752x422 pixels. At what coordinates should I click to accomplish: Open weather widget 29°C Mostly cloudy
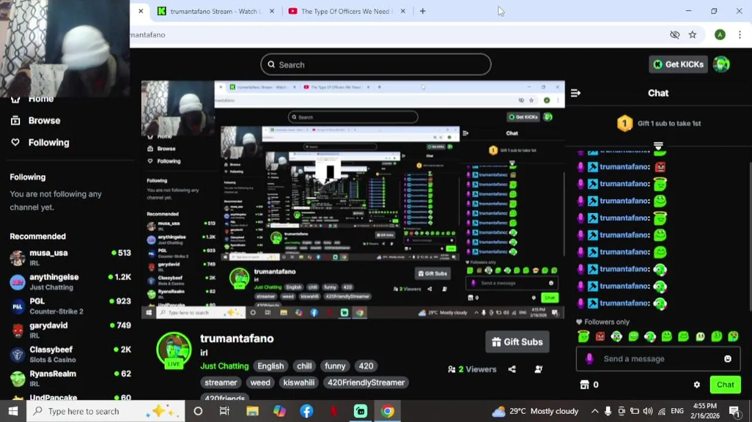click(535, 411)
